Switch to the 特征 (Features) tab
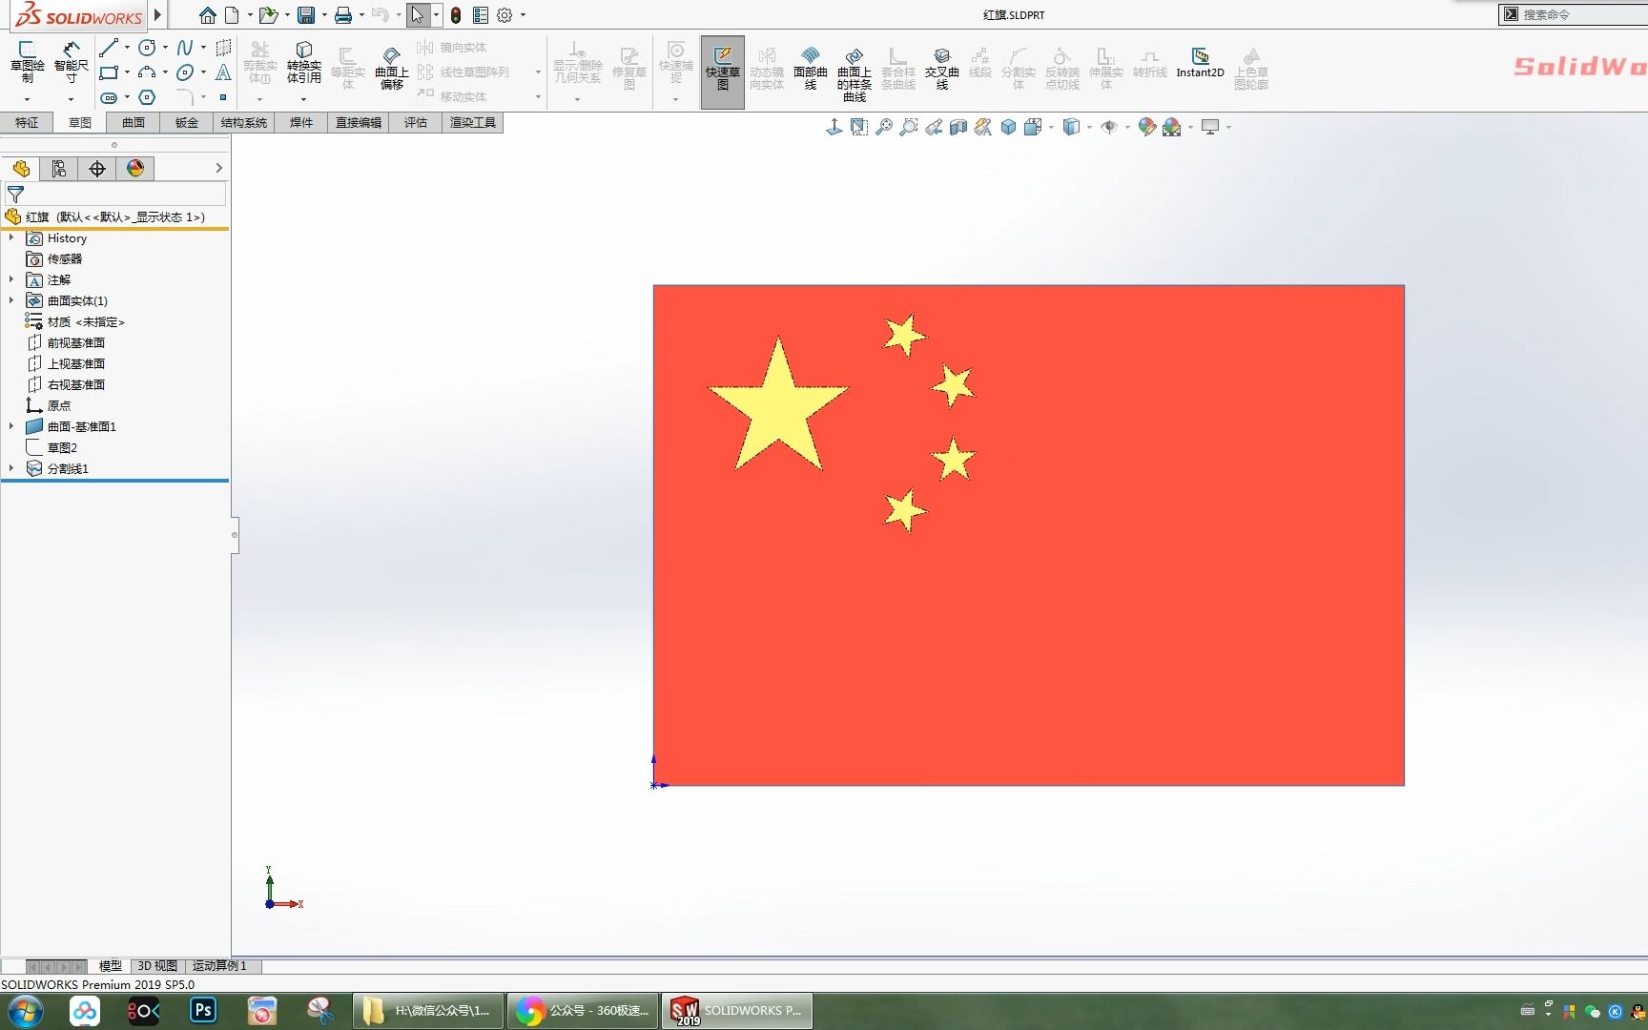Viewport: 1648px width, 1030px height. coord(27,122)
